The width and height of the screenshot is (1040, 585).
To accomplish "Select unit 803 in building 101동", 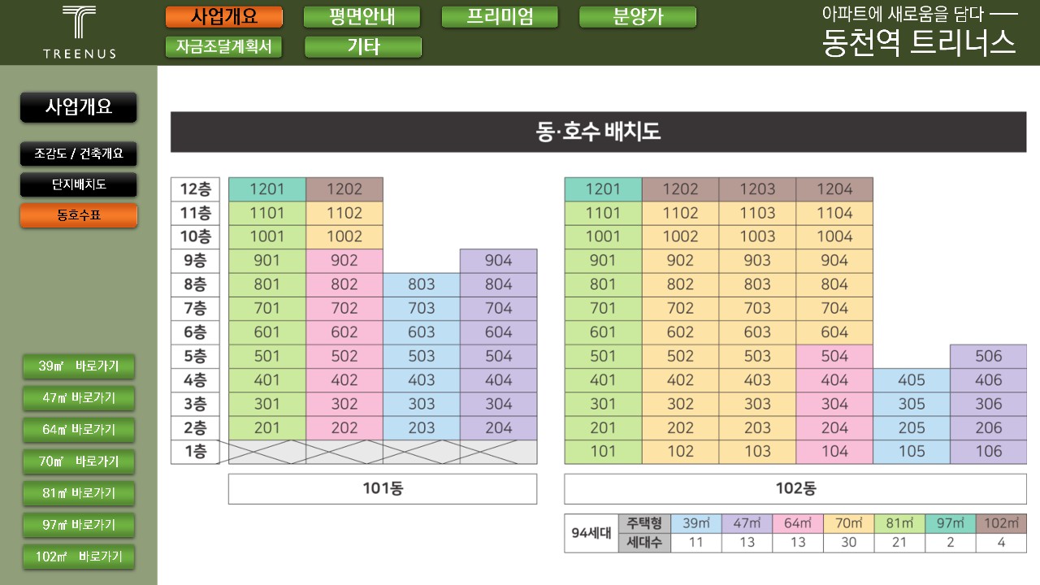I will pyautogui.click(x=421, y=284).
